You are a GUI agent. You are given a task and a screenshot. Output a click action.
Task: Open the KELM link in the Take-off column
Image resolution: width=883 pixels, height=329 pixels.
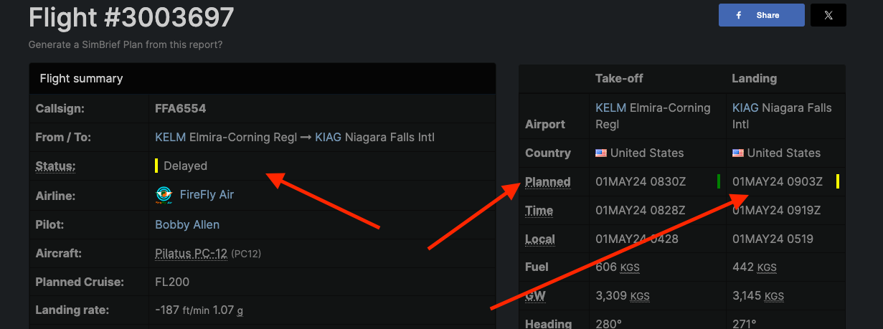coord(610,108)
